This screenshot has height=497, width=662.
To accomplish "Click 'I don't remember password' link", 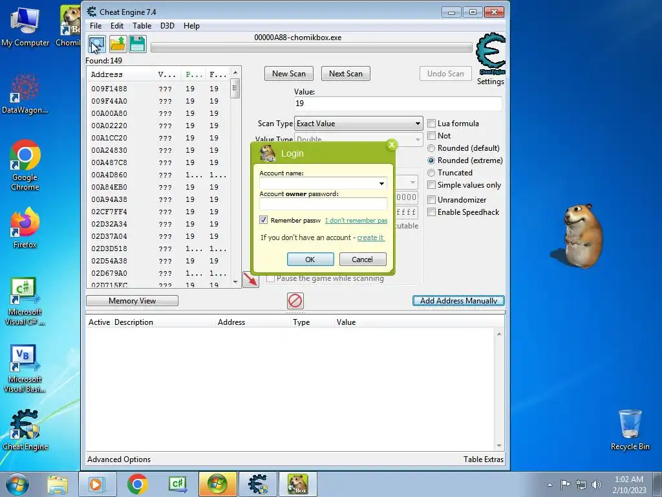I will [356, 220].
